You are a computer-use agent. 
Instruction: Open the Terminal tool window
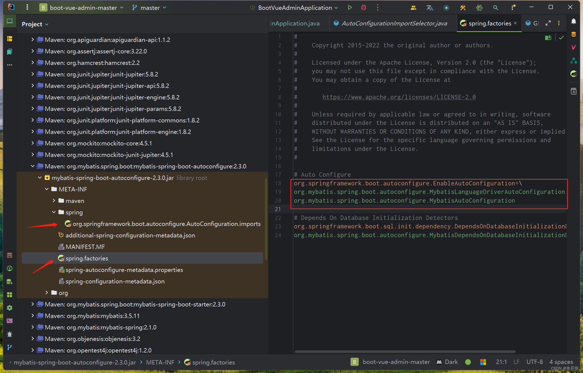(x=10, y=321)
